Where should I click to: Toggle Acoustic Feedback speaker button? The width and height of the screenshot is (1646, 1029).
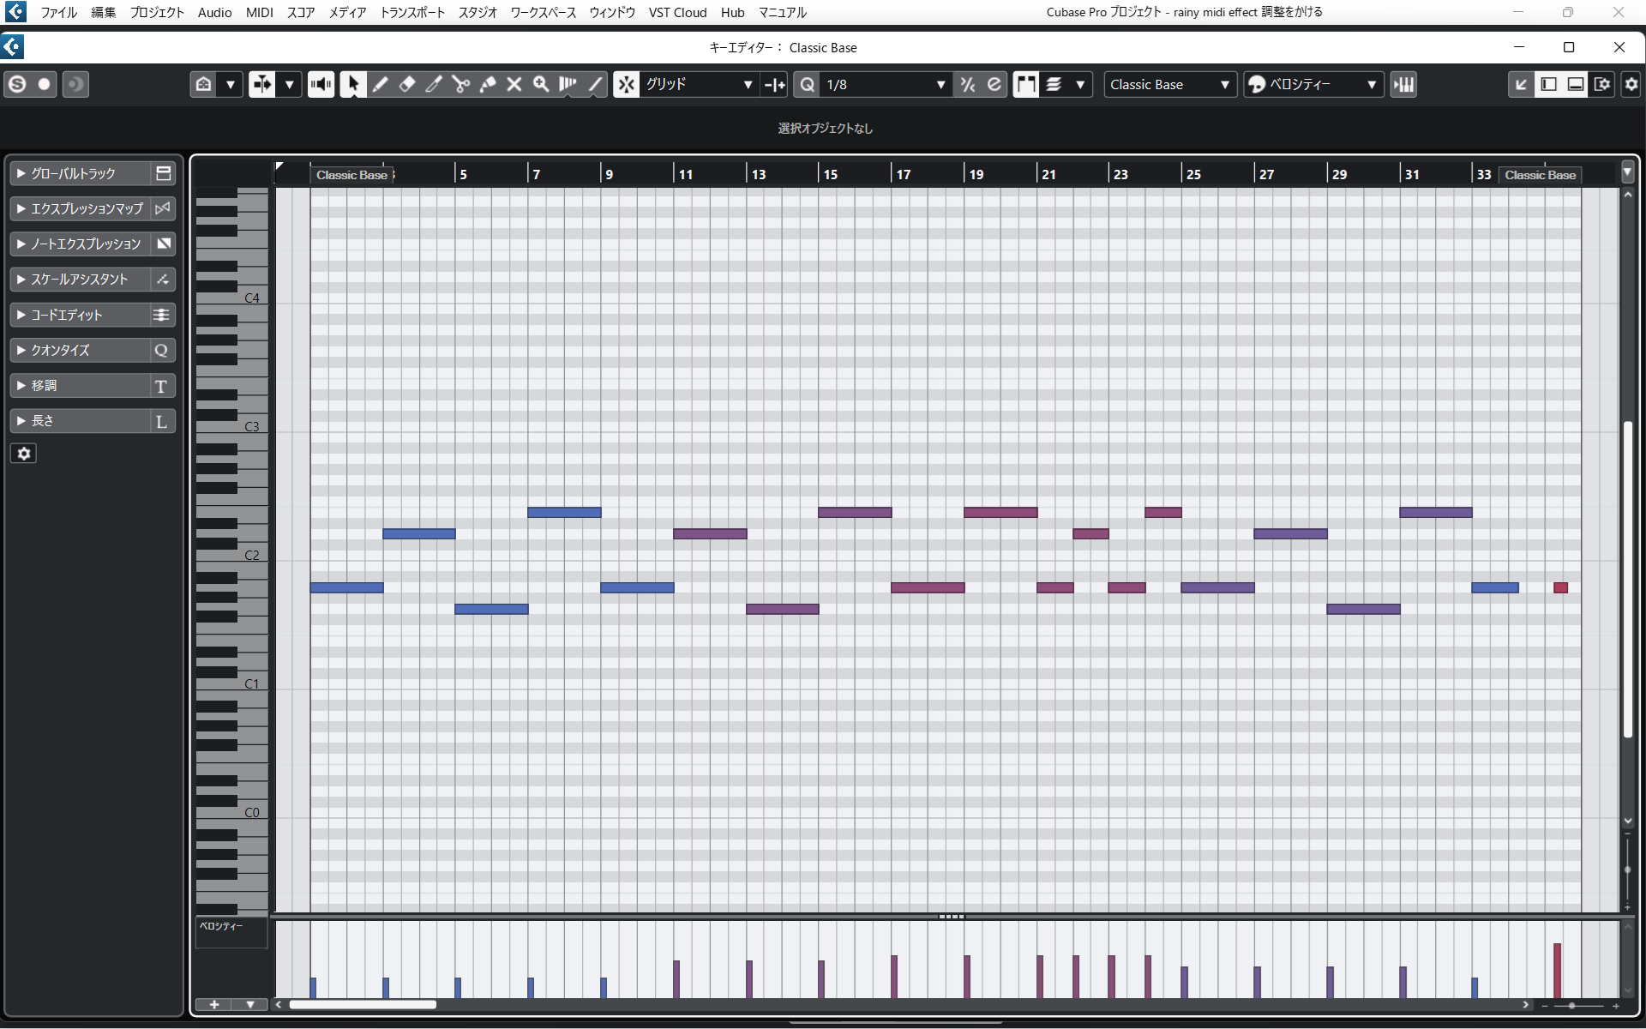point(321,84)
